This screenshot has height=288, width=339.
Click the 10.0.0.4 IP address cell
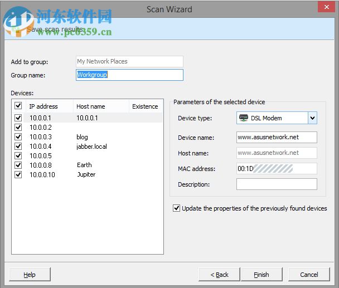[x=41, y=147]
